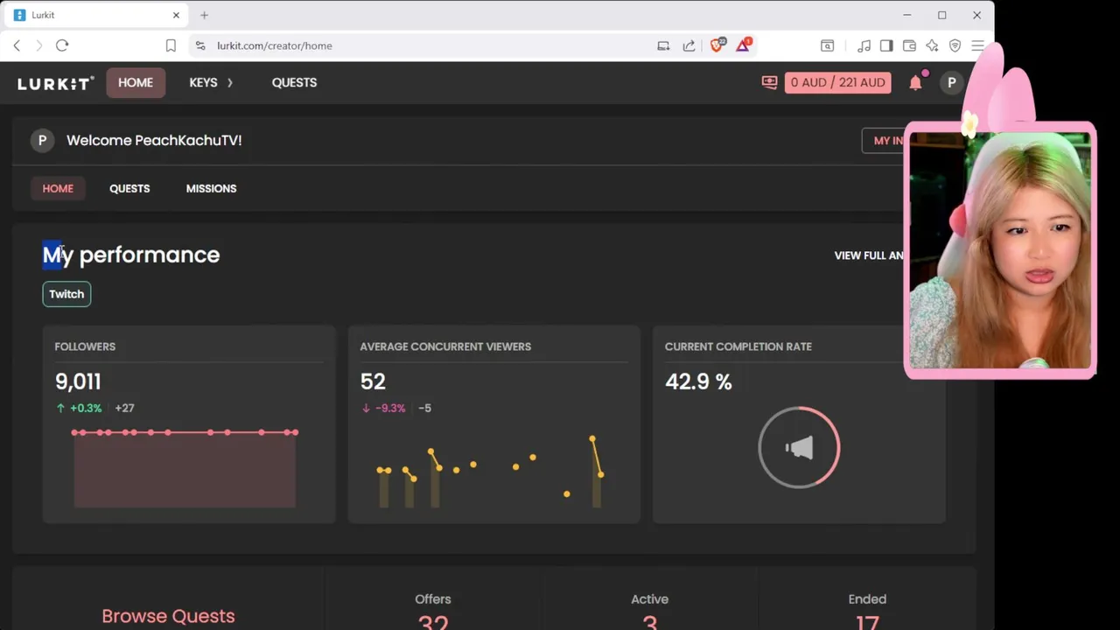Viewport: 1120px width, 630px height.
Task: Click the viewer count 52
Action: point(373,381)
